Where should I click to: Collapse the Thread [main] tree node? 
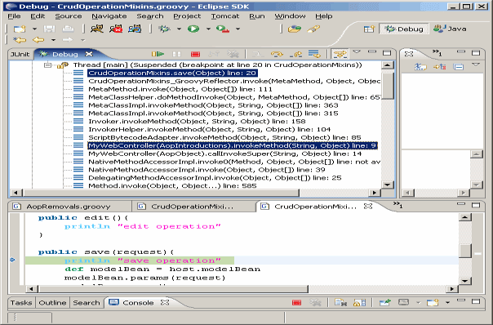(x=47, y=65)
